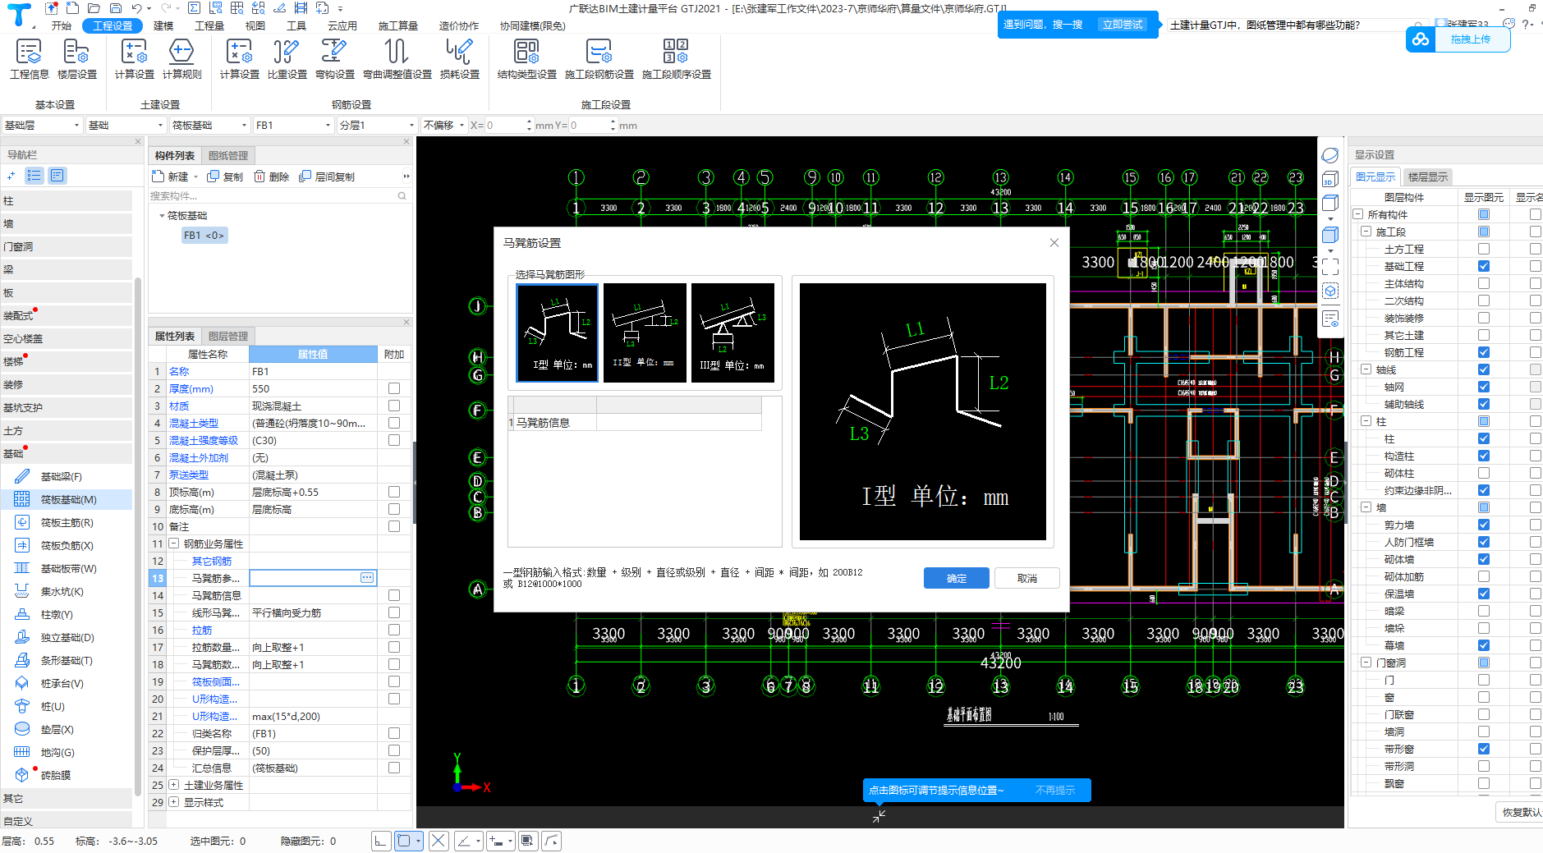Toggle 钢筋工程 display checkbox
The height and width of the screenshot is (853, 1543).
pyautogui.click(x=1484, y=352)
